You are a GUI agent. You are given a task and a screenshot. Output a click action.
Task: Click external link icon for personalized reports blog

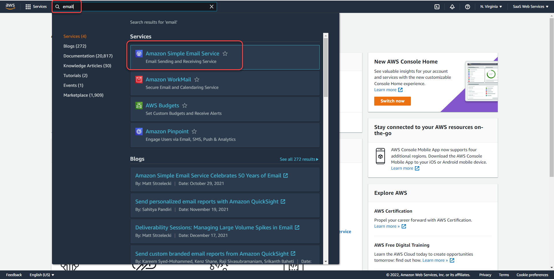tap(283, 201)
